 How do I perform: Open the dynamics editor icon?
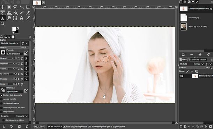(26, 91)
